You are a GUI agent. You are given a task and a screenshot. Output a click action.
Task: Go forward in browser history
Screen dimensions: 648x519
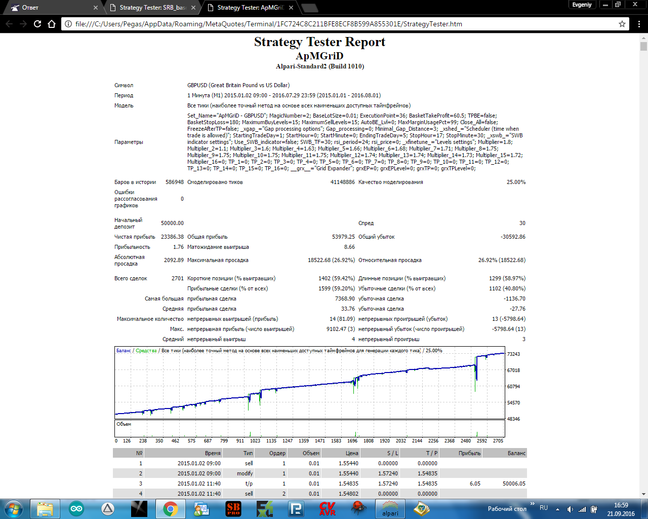(x=23, y=24)
